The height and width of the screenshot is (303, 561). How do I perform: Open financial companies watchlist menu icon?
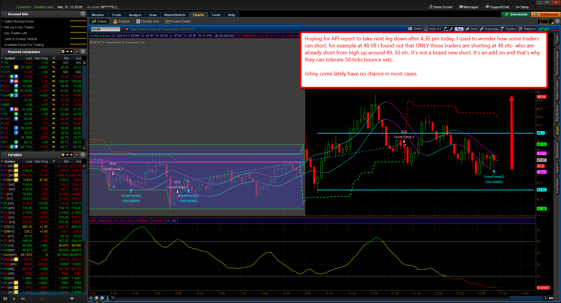coord(83,51)
